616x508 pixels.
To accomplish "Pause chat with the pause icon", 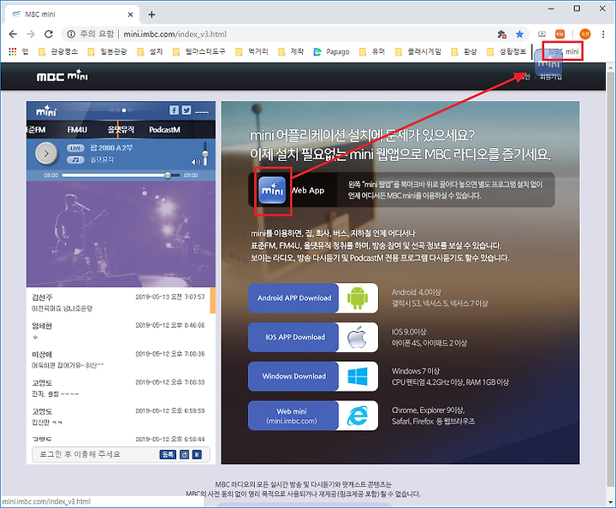I will tap(197, 455).
